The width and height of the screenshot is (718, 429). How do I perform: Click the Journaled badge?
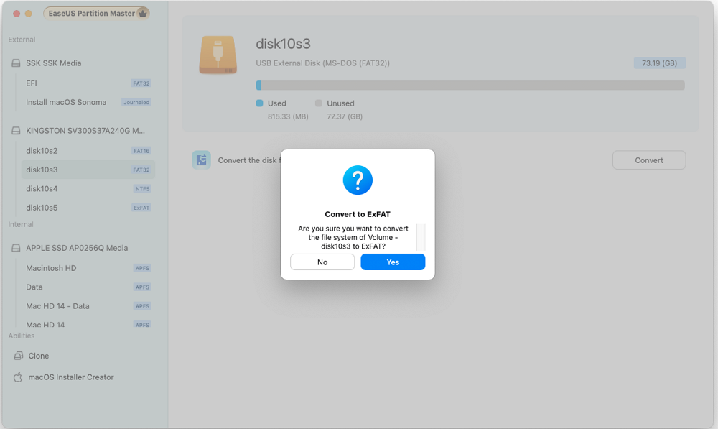tap(136, 102)
